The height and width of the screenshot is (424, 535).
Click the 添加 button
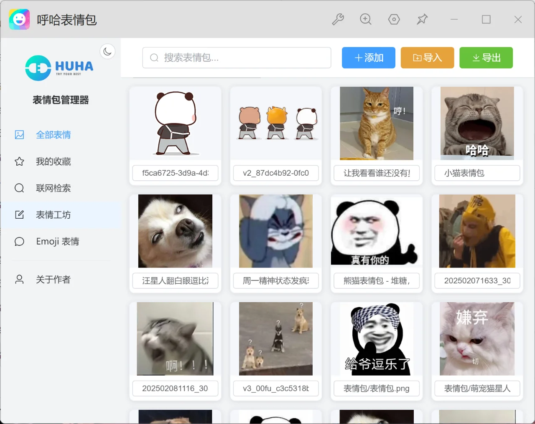[x=368, y=58]
